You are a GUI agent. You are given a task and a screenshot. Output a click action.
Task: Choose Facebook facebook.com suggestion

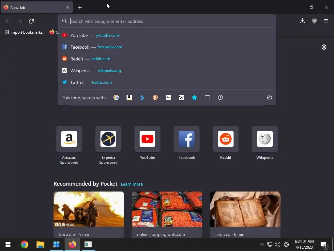[x=167, y=47]
